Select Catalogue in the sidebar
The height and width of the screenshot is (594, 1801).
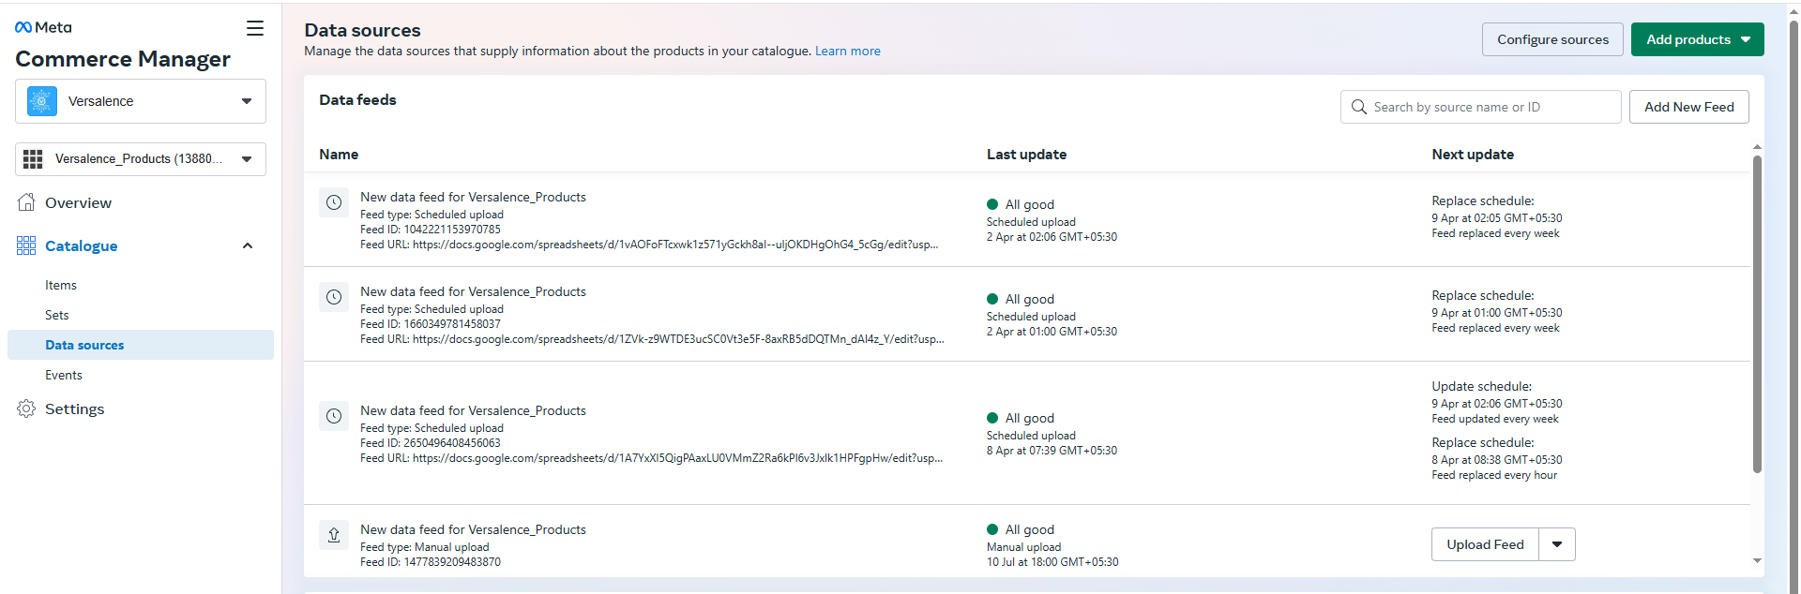82,246
